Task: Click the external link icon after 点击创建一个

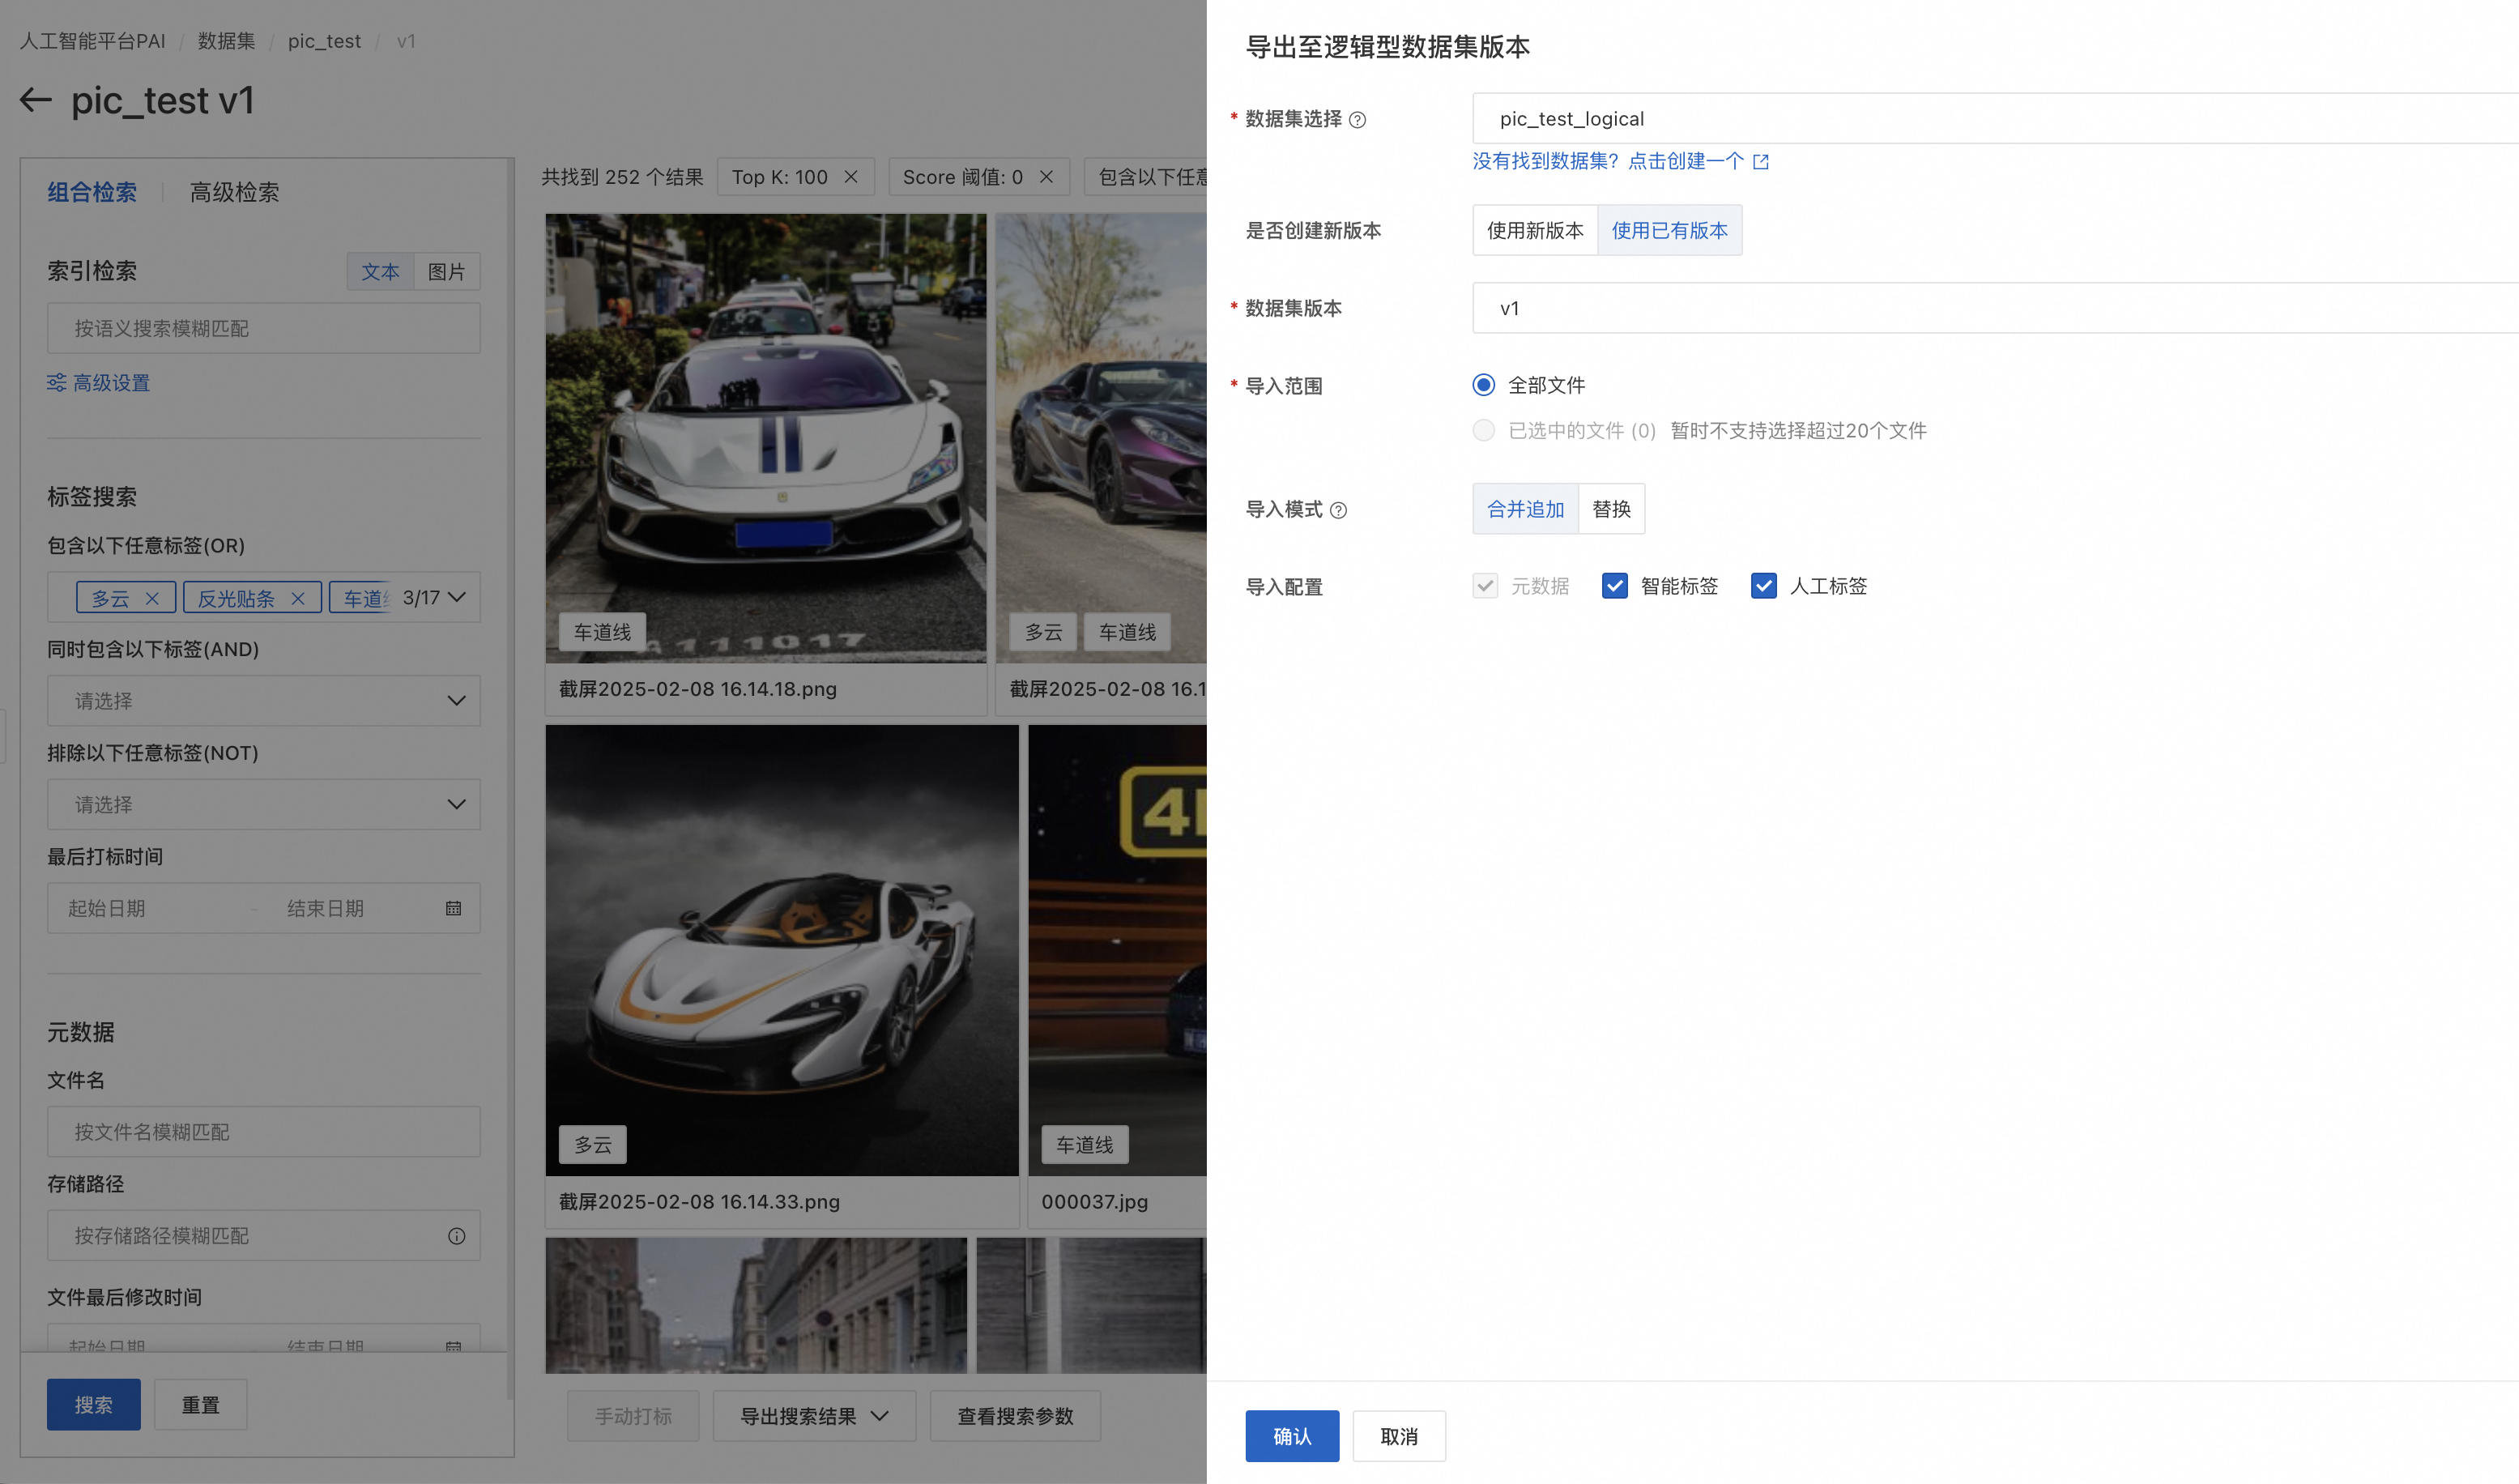Action: (x=1762, y=162)
